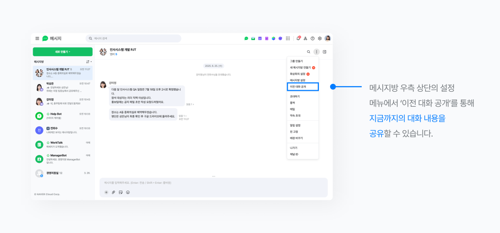
Task: Open the emoji picker in message box
Action: [128, 192]
